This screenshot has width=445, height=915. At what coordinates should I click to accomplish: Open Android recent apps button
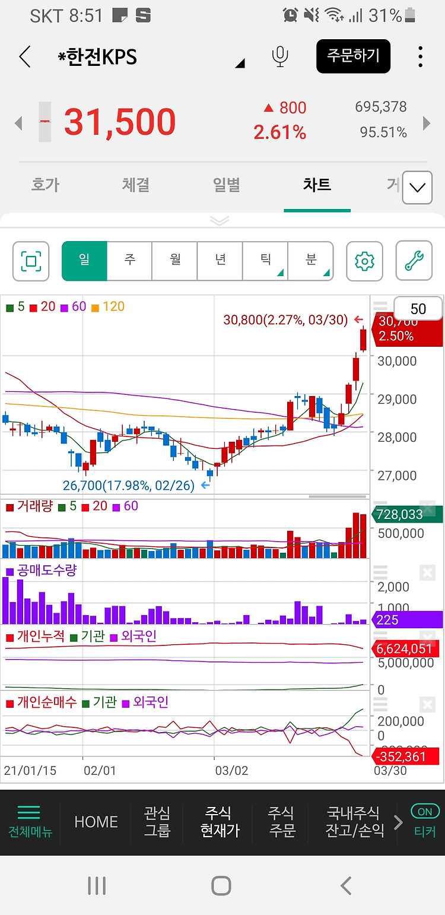[x=97, y=886]
